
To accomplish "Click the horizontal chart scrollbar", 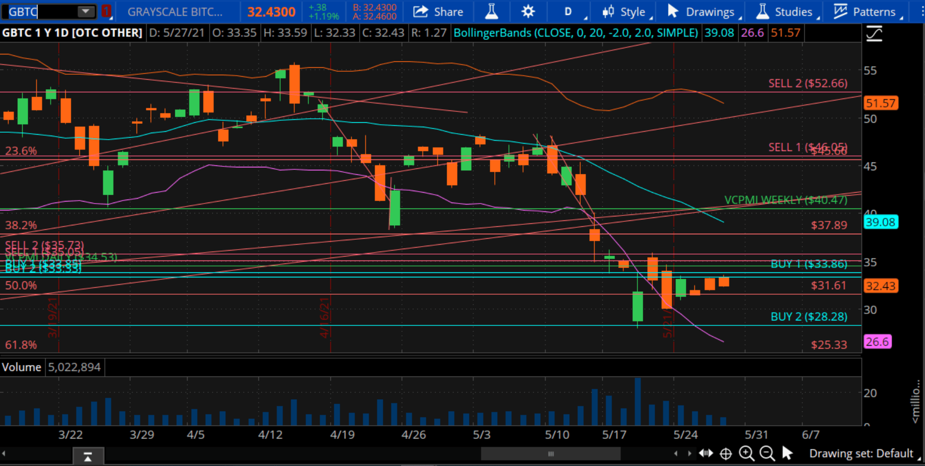I will (x=550, y=453).
